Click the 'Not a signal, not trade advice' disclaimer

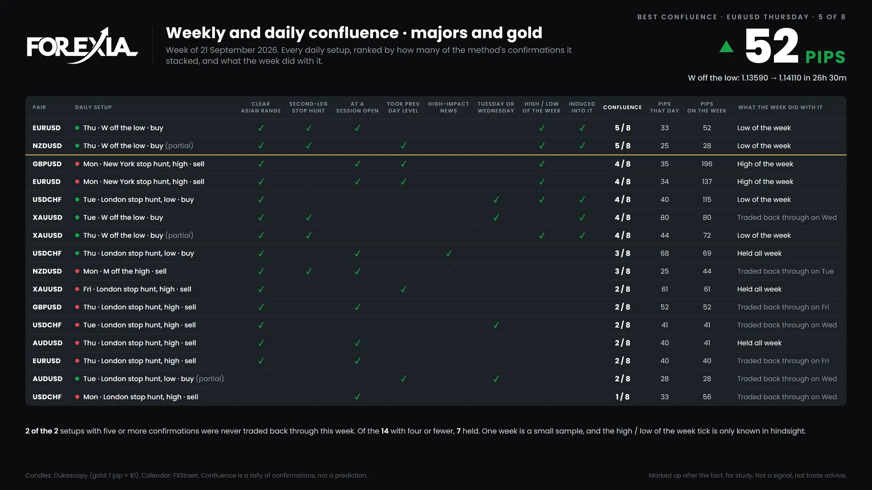pyautogui.click(x=748, y=475)
